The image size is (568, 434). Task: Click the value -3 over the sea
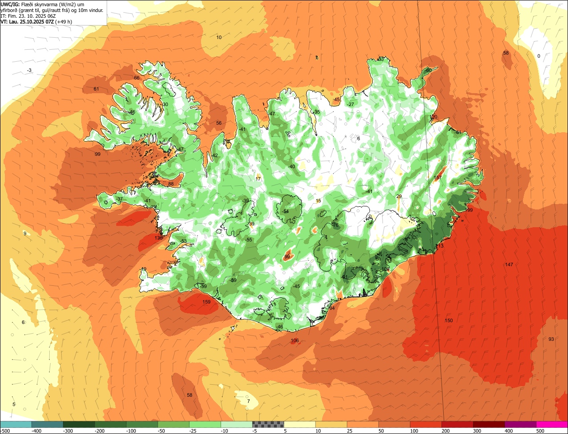coord(29,70)
